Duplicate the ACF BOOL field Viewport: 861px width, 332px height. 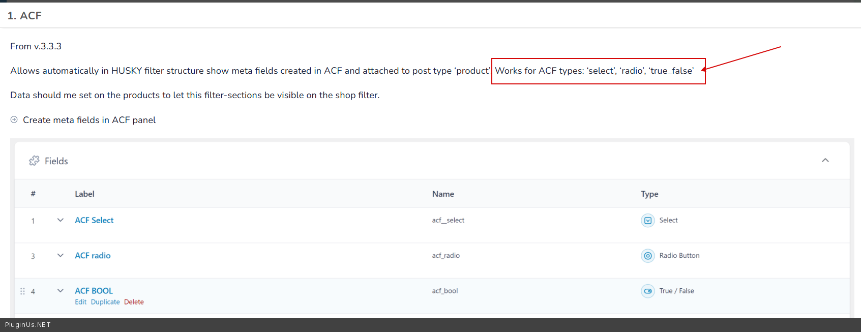coord(105,302)
